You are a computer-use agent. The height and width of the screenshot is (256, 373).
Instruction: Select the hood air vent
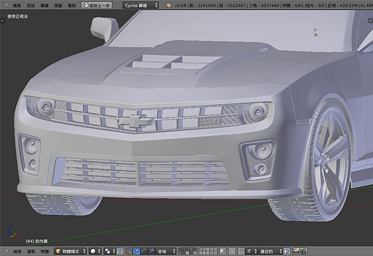click(x=172, y=64)
